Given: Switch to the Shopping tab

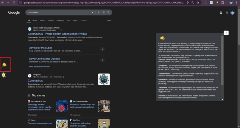Looking at the screenshot, I should click(60, 20).
